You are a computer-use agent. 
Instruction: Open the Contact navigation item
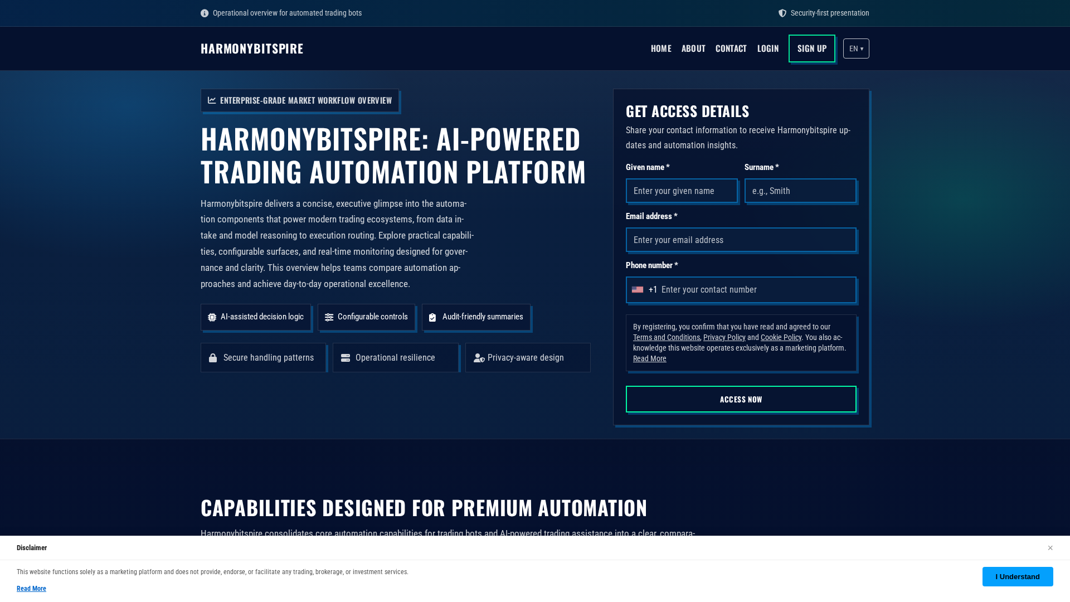tap(731, 48)
